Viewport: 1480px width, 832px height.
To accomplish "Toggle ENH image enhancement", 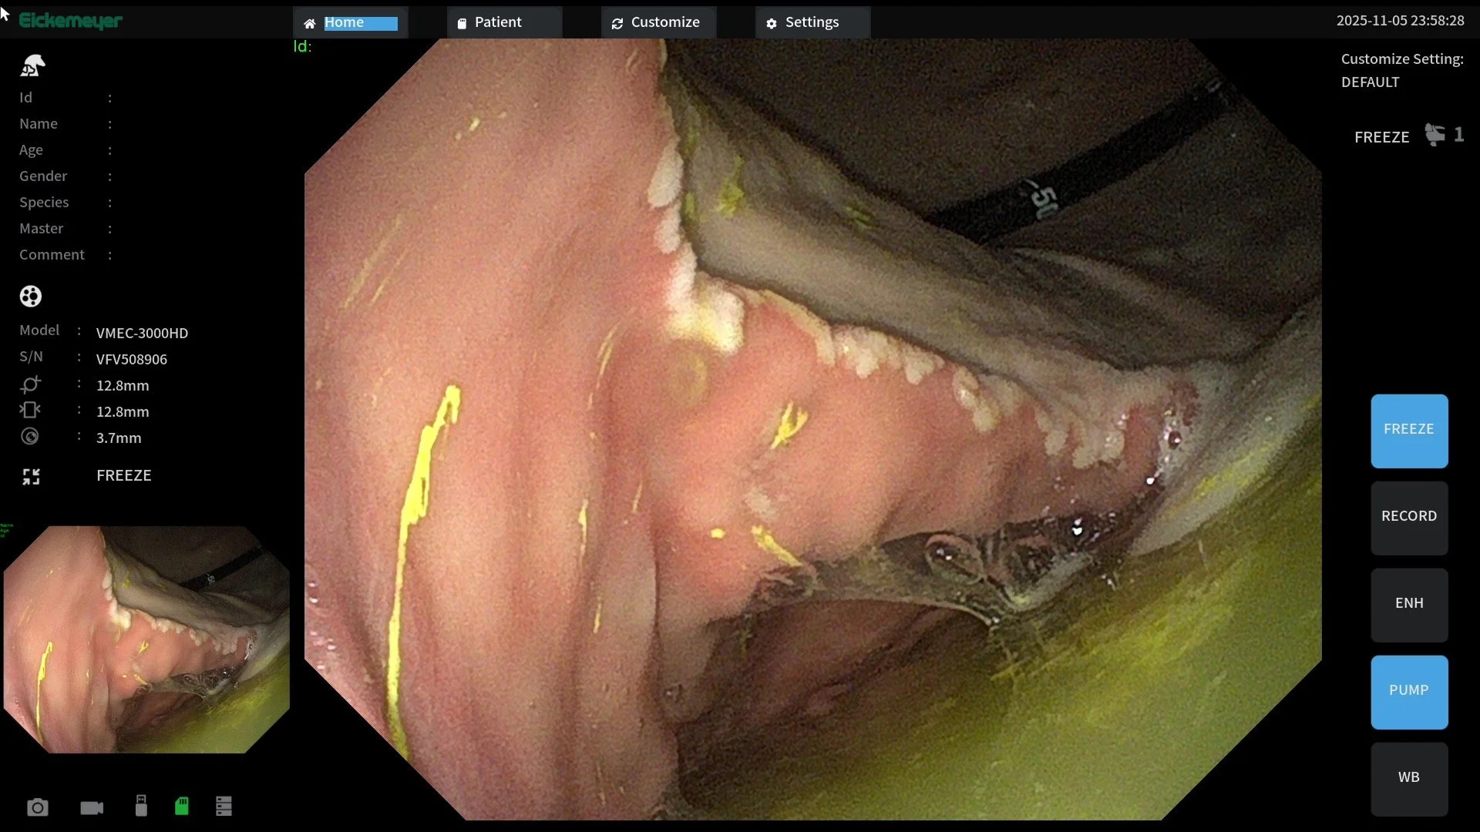I will point(1408,604).
